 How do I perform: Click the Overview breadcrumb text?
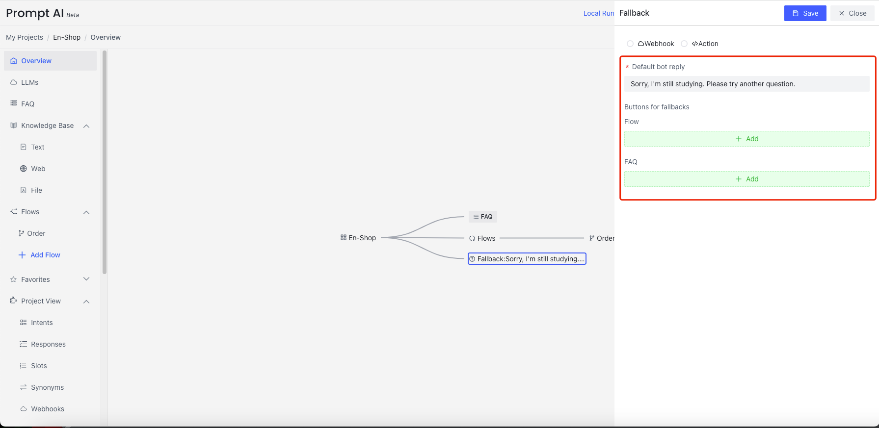point(106,37)
